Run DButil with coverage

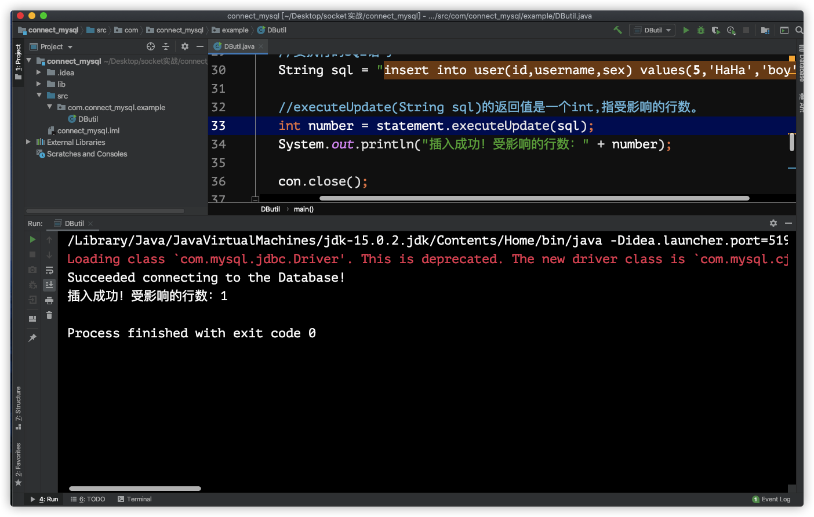click(716, 30)
